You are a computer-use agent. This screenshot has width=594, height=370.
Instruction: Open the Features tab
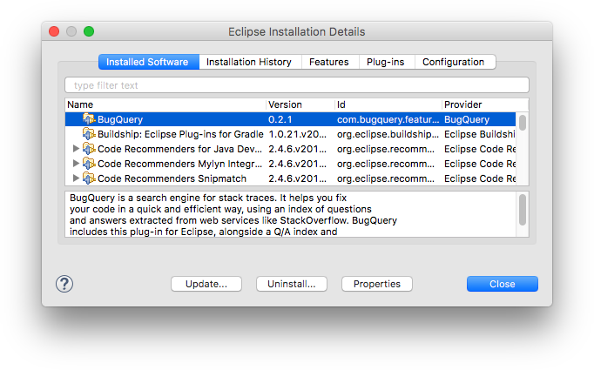point(330,62)
